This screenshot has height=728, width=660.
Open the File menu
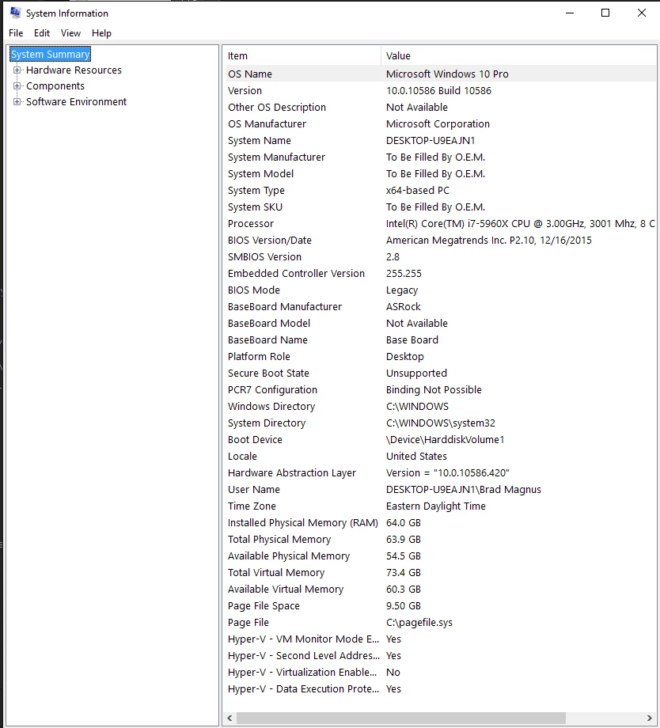point(16,33)
